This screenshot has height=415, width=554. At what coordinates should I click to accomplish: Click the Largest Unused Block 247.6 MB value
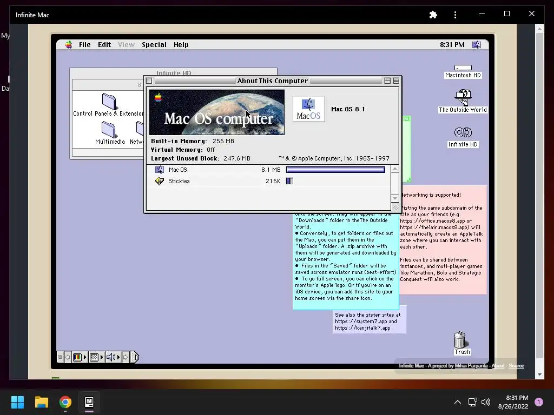tap(237, 158)
